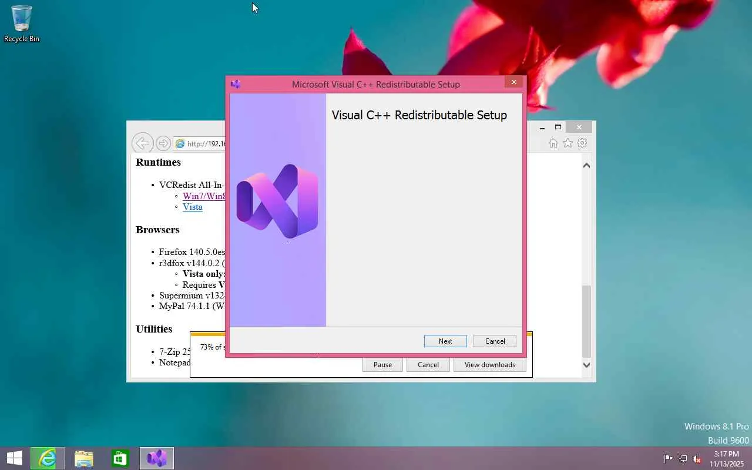The width and height of the screenshot is (752, 470).
Task: Click the network icon in system tray
Action: [x=683, y=459]
